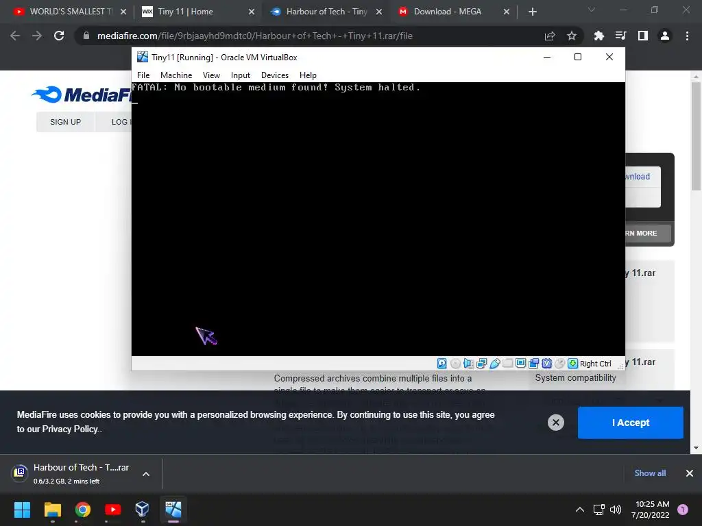Open the clock showing 10:25 AM
This screenshot has height=526, width=702.
click(651, 510)
